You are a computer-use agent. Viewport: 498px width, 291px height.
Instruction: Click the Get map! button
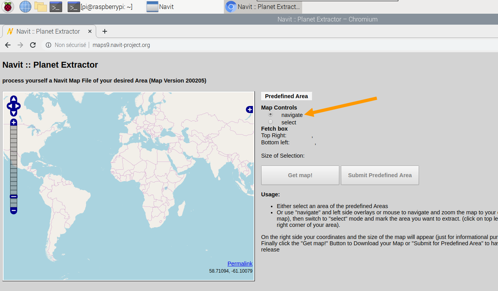[x=300, y=175]
